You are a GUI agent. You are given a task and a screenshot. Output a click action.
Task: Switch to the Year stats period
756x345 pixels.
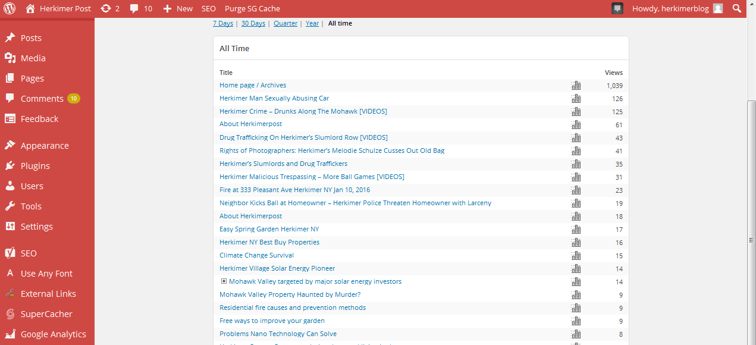point(312,24)
